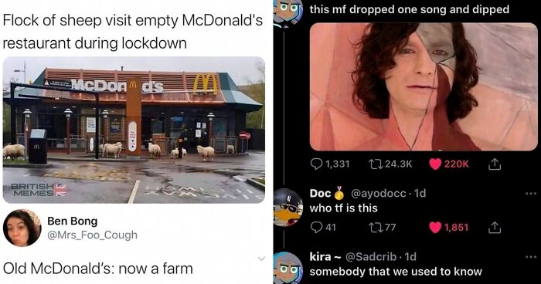
Task: Enlarge the singer's painted-face image
Action: coord(424,86)
